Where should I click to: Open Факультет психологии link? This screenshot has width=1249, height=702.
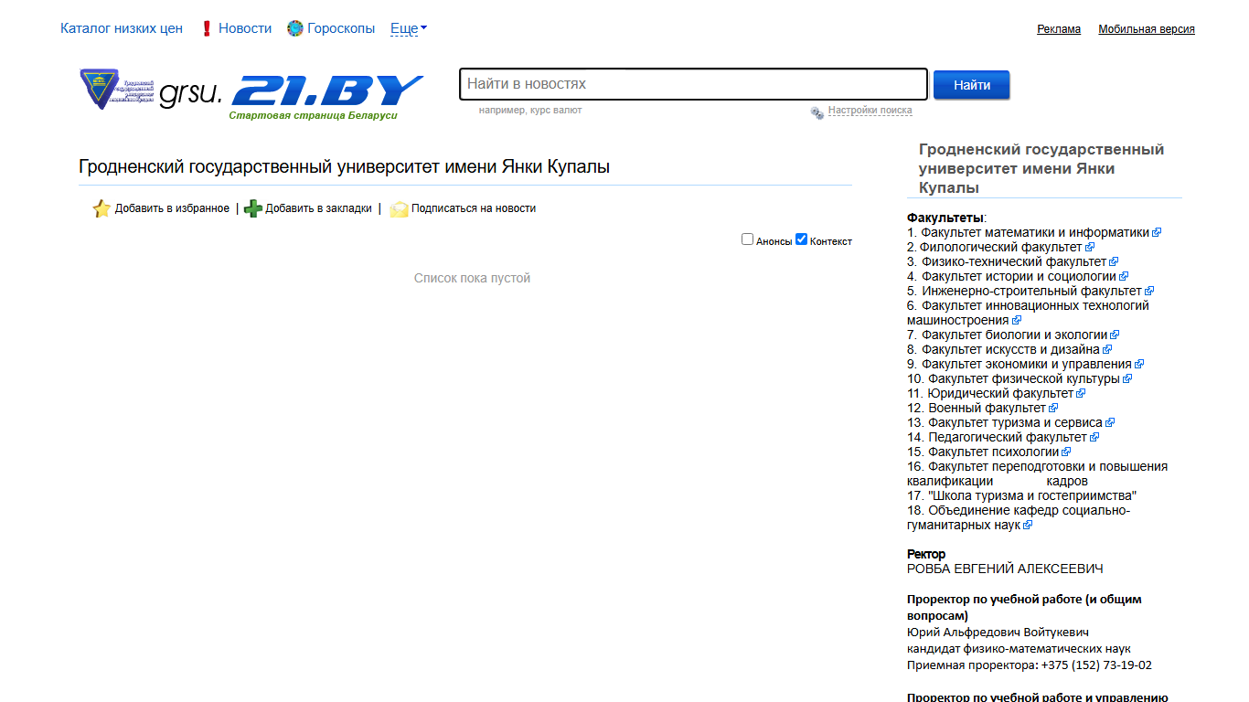click(x=993, y=452)
